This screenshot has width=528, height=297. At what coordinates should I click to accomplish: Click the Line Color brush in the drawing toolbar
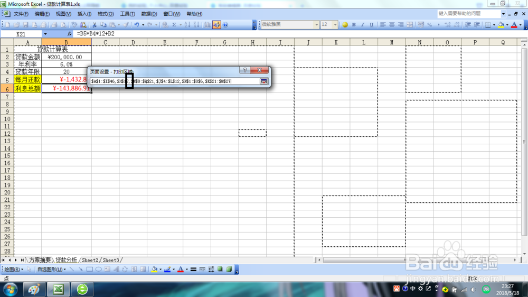point(167,270)
